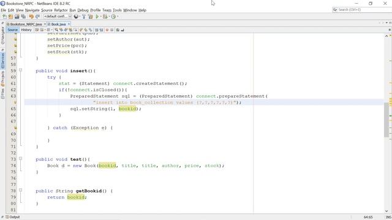Save all files with the Save All icon

coord(23,16)
